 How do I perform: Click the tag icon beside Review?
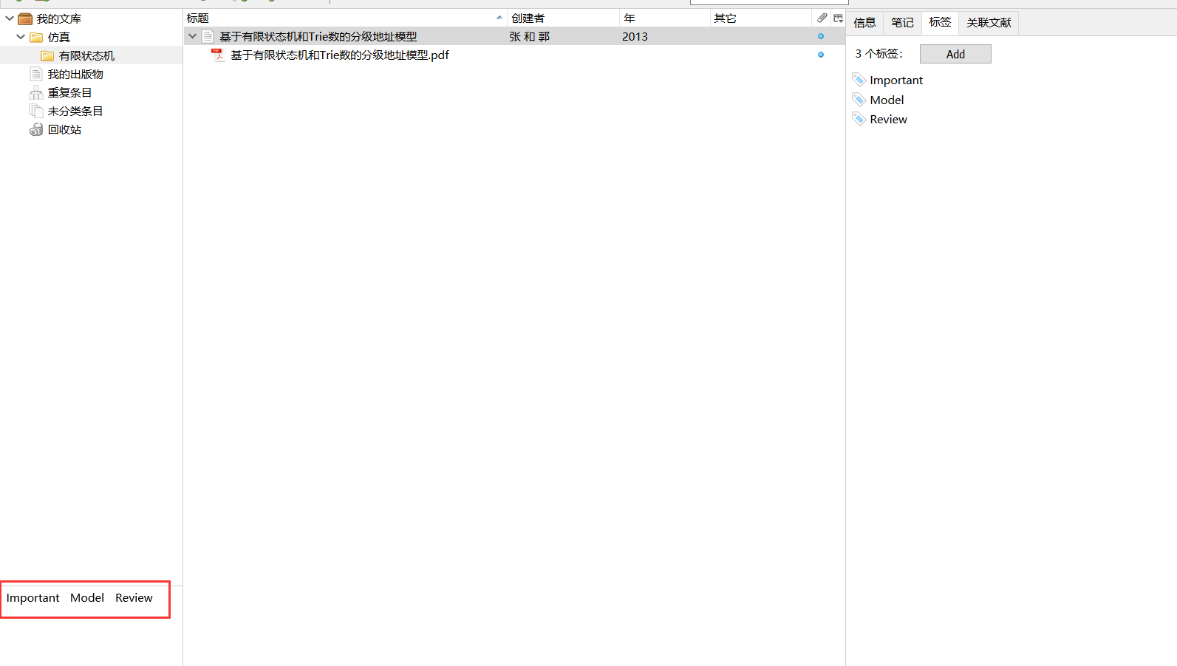[x=859, y=119]
